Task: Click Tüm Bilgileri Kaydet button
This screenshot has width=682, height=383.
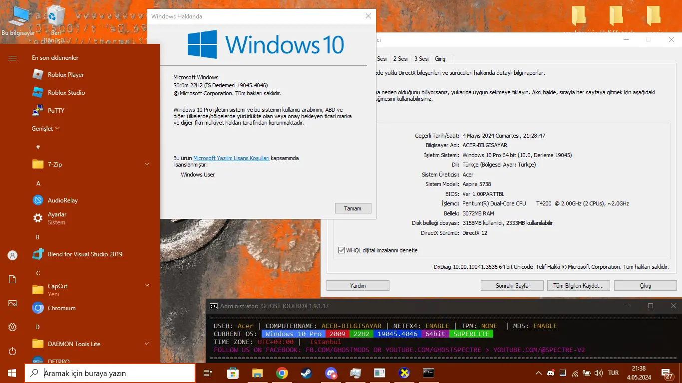Action: click(578, 286)
